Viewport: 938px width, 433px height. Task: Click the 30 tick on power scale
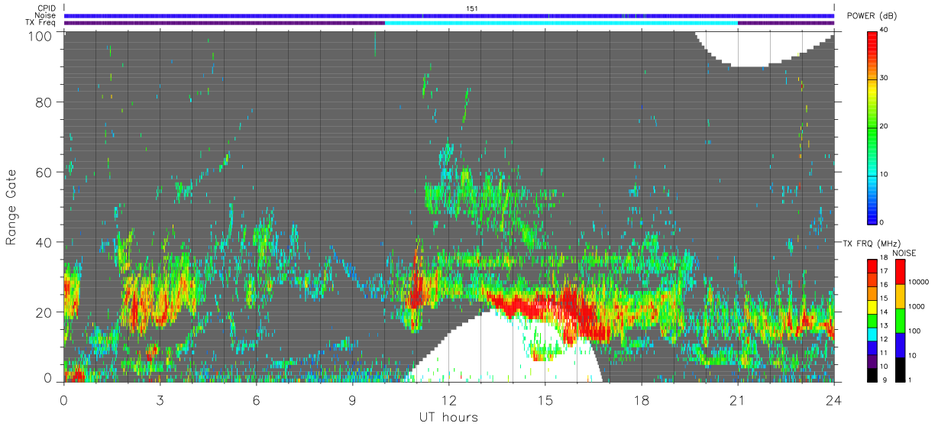[885, 78]
